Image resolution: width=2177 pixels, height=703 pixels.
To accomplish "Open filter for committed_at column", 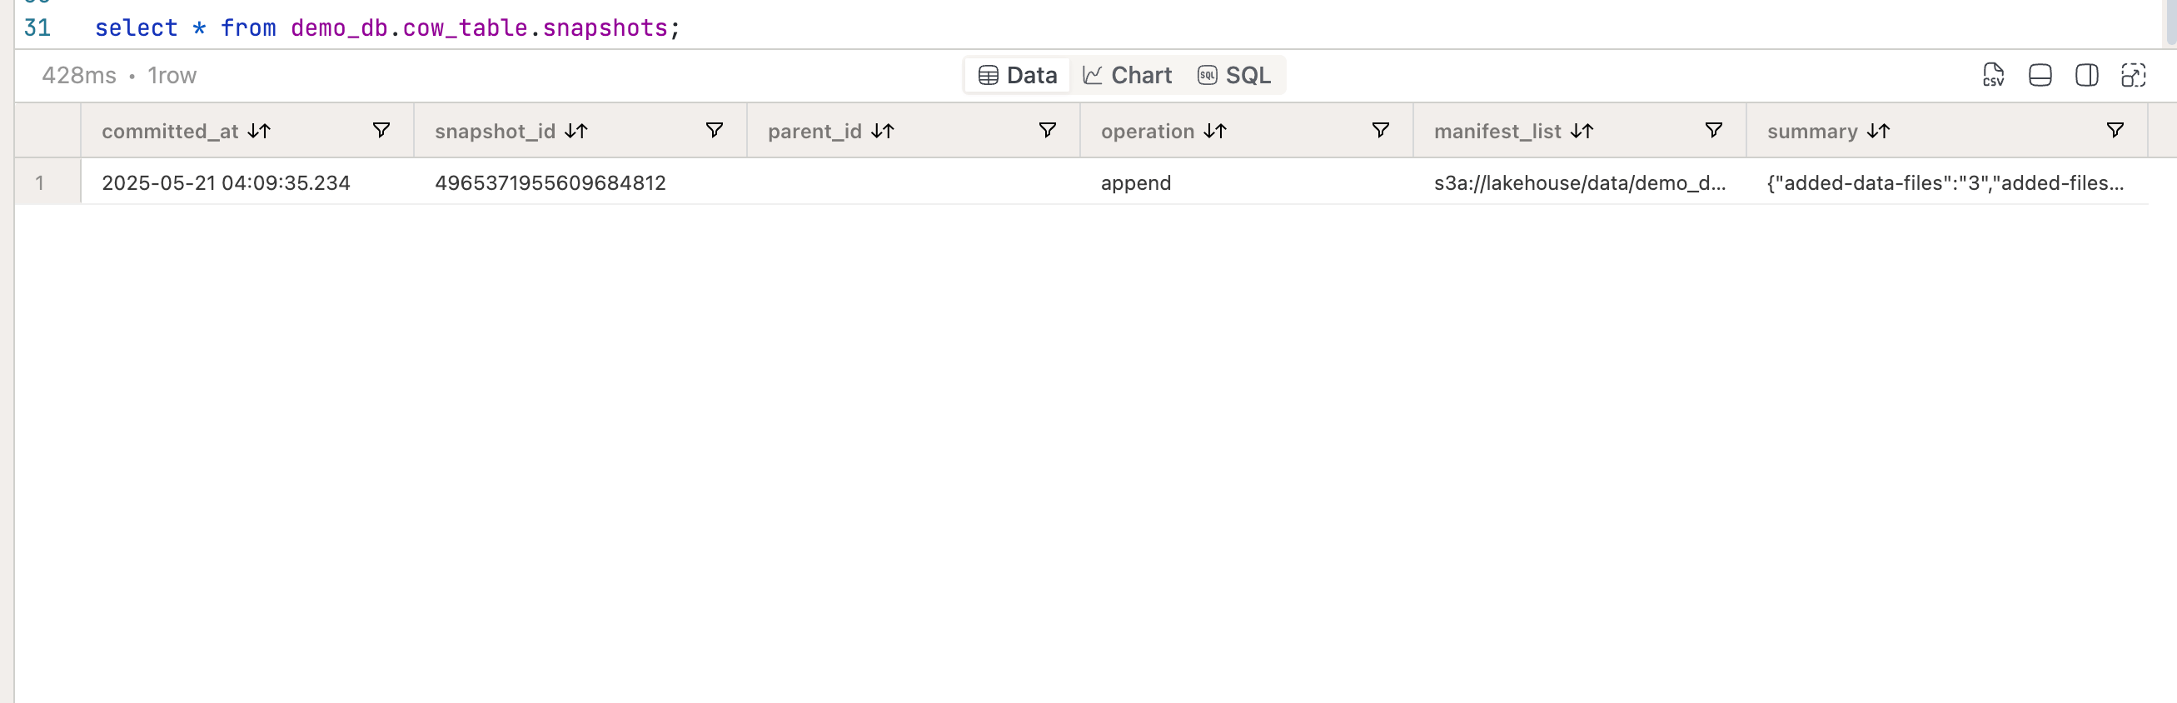I will [x=381, y=130].
